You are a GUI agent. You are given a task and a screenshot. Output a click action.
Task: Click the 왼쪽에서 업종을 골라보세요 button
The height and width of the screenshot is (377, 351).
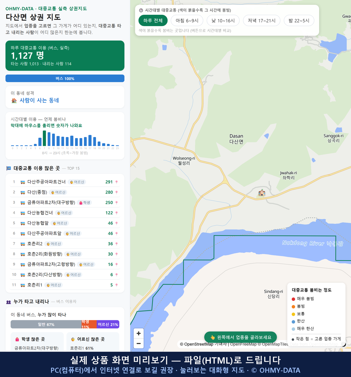tap(240, 337)
